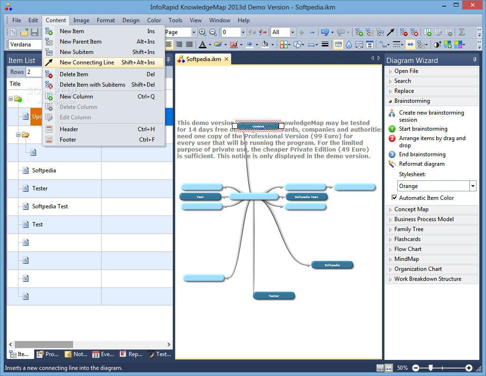Click the Undo arrow icon
Image resolution: width=486 pixels, height=376 pixels.
point(325,32)
